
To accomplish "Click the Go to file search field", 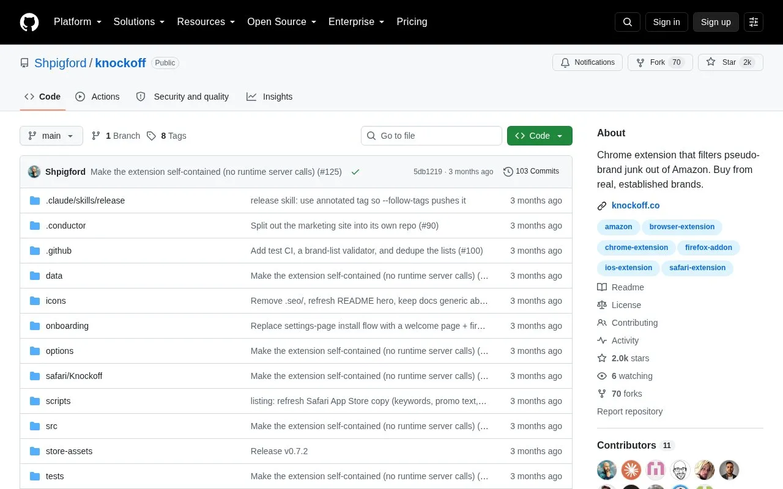I will (x=431, y=136).
